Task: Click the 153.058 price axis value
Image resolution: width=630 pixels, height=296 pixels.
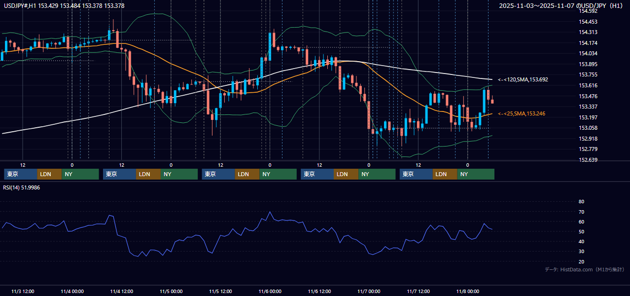Action: tap(588, 128)
